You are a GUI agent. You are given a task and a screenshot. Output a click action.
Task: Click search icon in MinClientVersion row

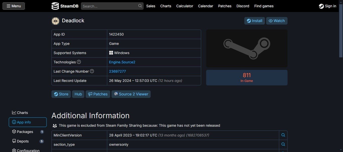coord(283,135)
